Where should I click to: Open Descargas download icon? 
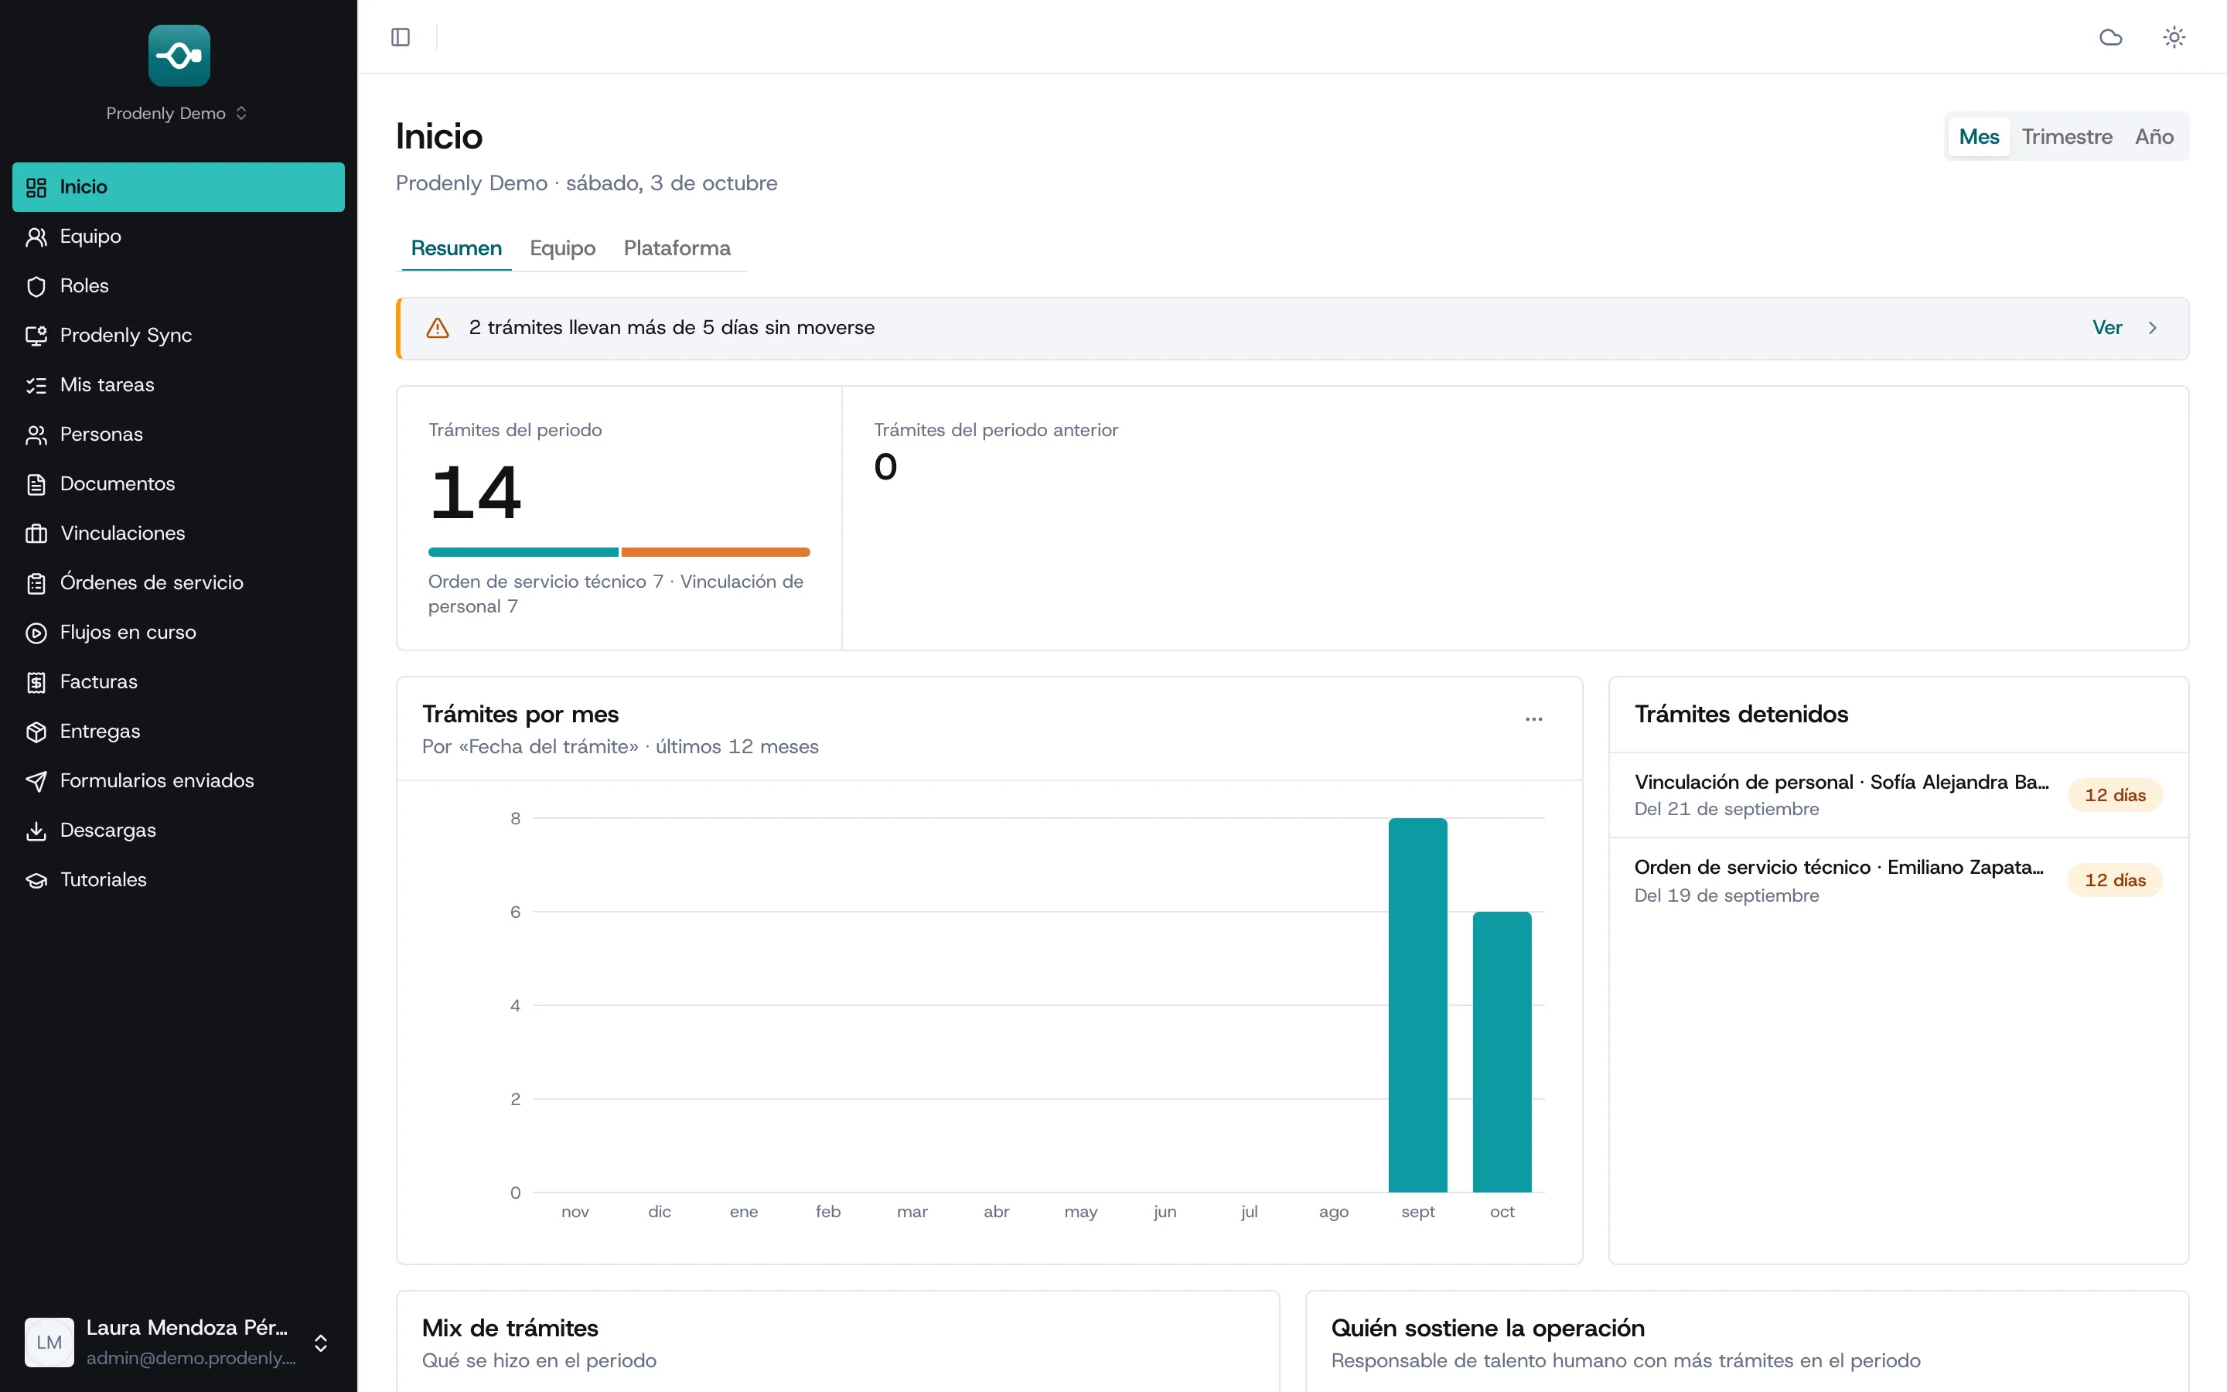[x=36, y=831]
